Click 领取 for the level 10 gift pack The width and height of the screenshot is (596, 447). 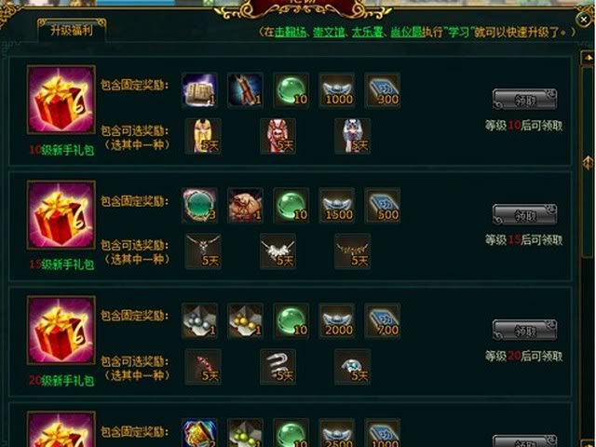(525, 100)
